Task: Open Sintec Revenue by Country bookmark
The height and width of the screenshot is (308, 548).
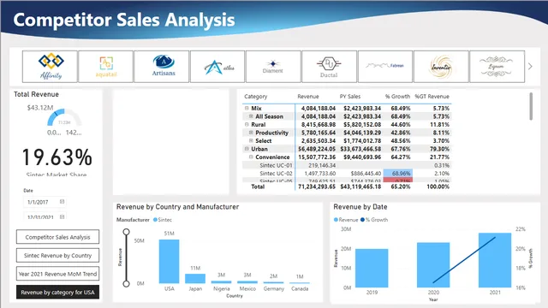Action: 57,255
